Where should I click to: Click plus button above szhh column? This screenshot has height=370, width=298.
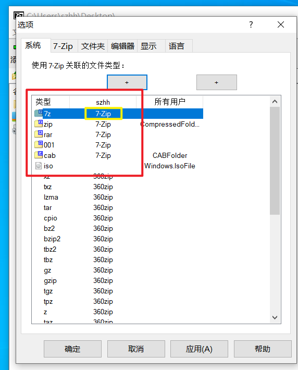coord(127,82)
